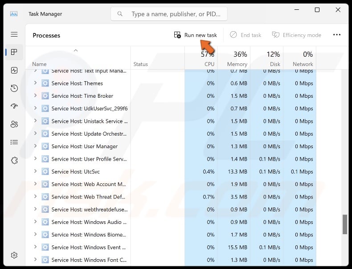Select Service Host: User Manager process
352x269 pixels.
tap(84, 146)
